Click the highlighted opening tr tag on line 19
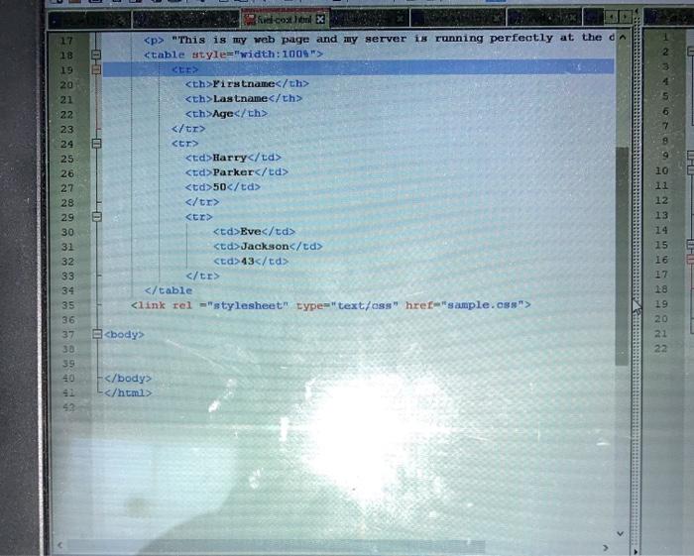 [x=185, y=69]
